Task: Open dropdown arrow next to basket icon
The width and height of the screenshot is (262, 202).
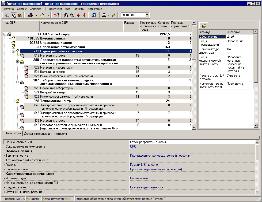Action: tap(48, 15)
